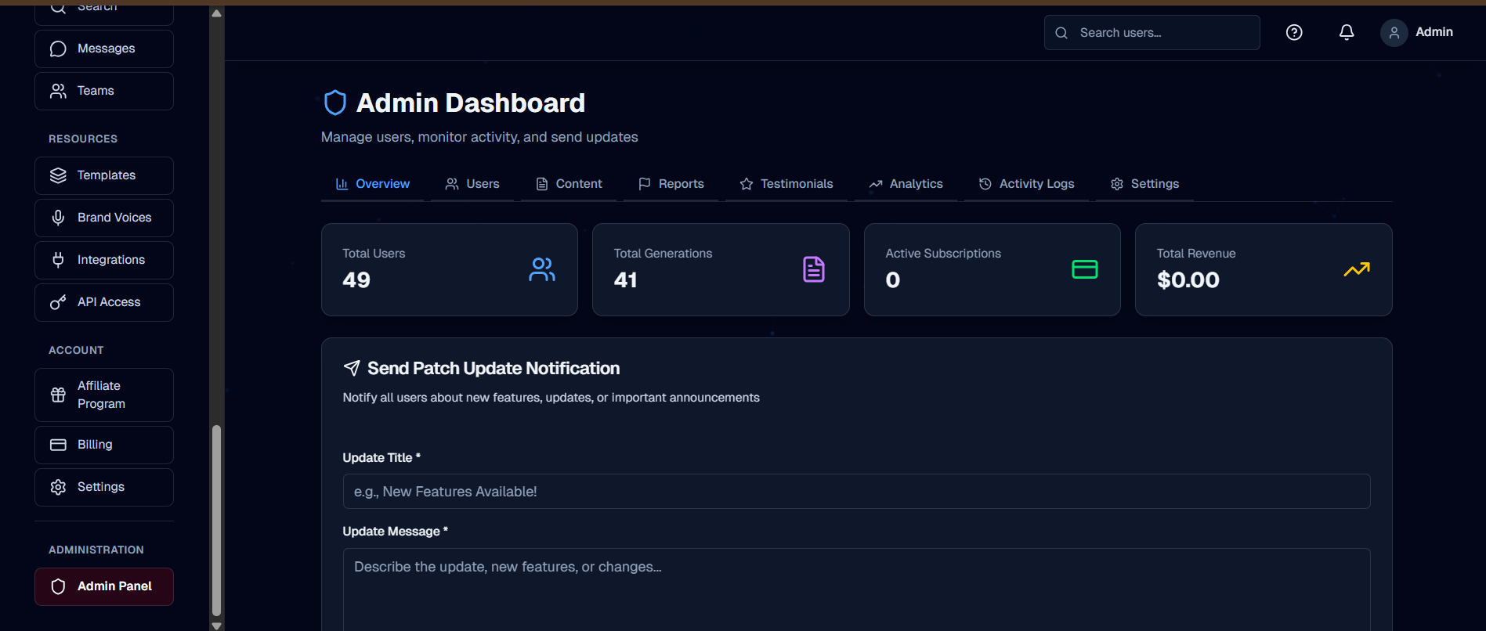The height and width of the screenshot is (631, 1486).
Task: Click the sidebar scrollbar thumb
Action: point(217,521)
